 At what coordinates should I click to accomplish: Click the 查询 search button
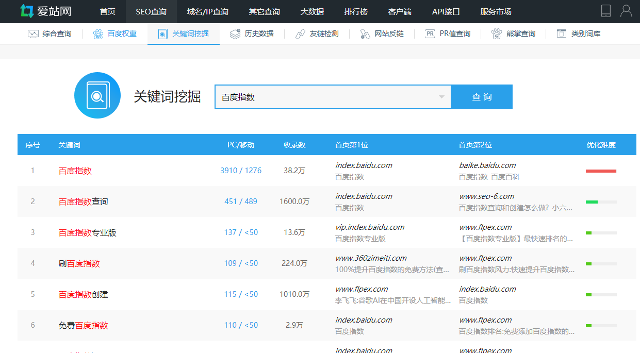482,97
